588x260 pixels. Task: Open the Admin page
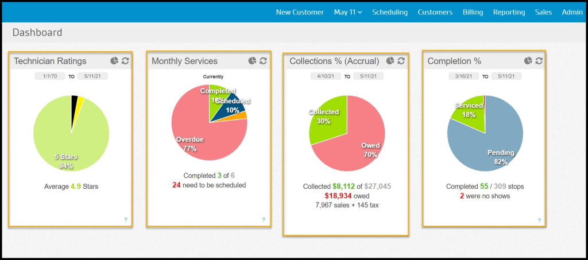[572, 12]
